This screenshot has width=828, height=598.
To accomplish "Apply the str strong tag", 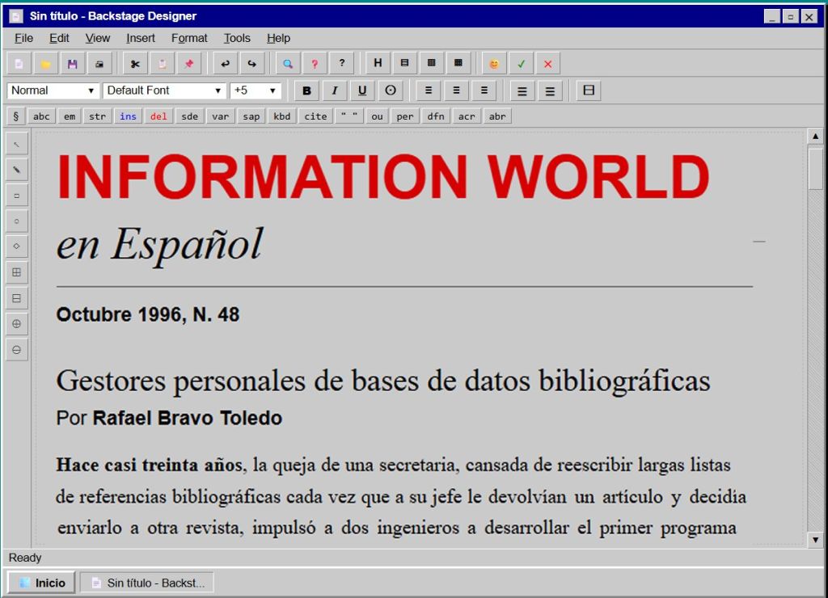I will 98,116.
